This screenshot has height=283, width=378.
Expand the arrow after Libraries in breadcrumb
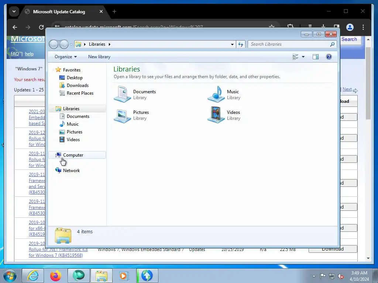(109, 44)
